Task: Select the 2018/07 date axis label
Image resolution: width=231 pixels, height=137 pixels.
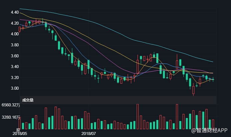Action: tap(89, 133)
